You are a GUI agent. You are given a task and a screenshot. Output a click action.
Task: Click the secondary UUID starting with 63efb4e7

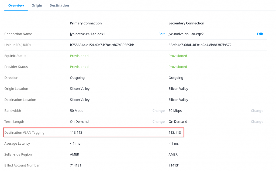[x=200, y=45]
